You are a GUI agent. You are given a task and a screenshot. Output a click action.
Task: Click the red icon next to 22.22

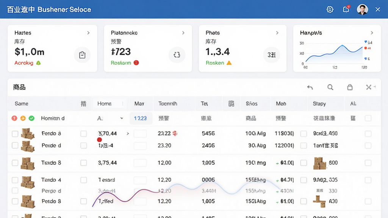tap(175, 134)
